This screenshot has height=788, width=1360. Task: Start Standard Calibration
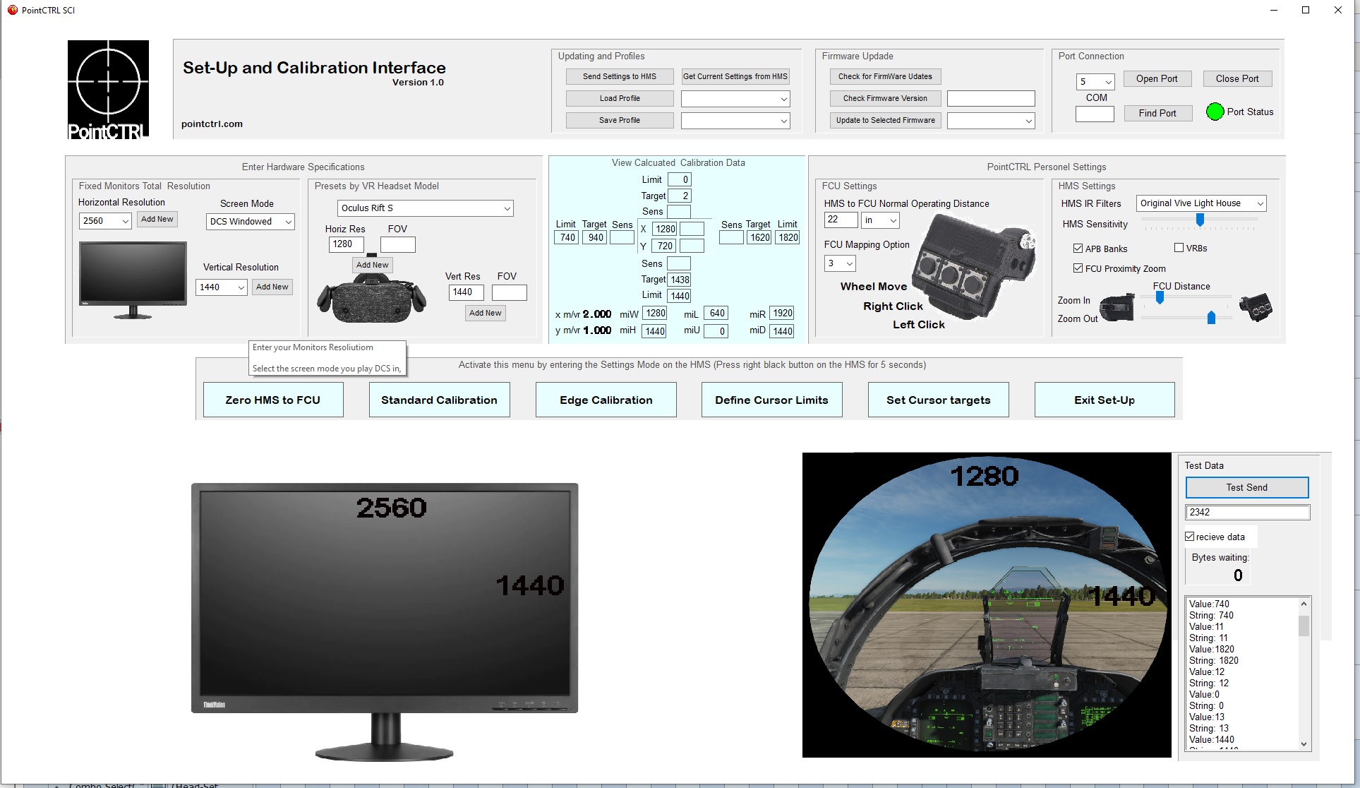(439, 400)
